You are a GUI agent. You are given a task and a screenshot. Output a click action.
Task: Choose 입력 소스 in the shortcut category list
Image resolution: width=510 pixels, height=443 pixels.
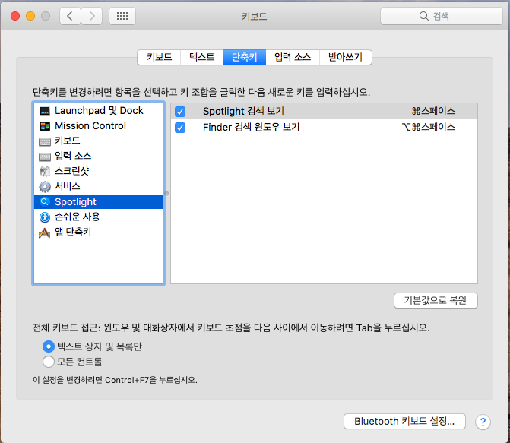click(x=98, y=156)
